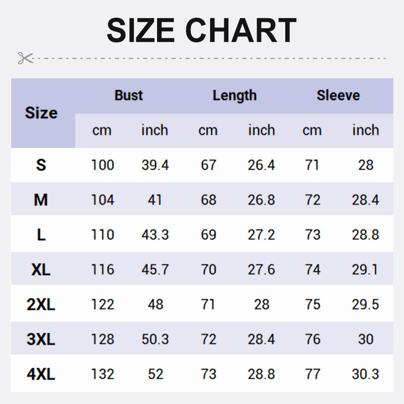
Task: Select the 2XL size row label
Action: pos(41,305)
